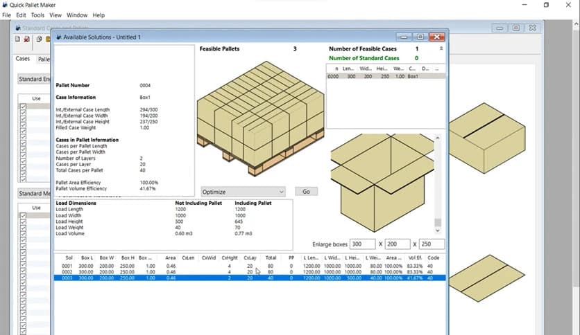580x335 pixels.
Task: Click the Available Solutions window title icon
Action: point(58,37)
